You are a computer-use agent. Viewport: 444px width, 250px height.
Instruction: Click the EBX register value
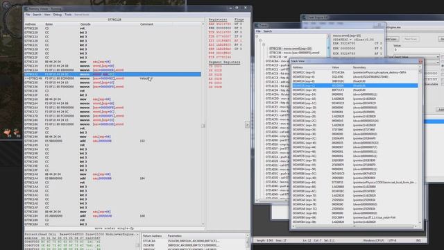(220, 28)
